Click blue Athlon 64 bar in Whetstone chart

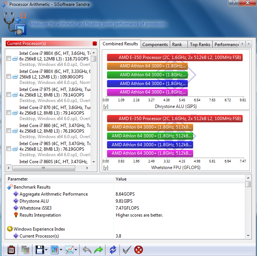(x=150, y=145)
